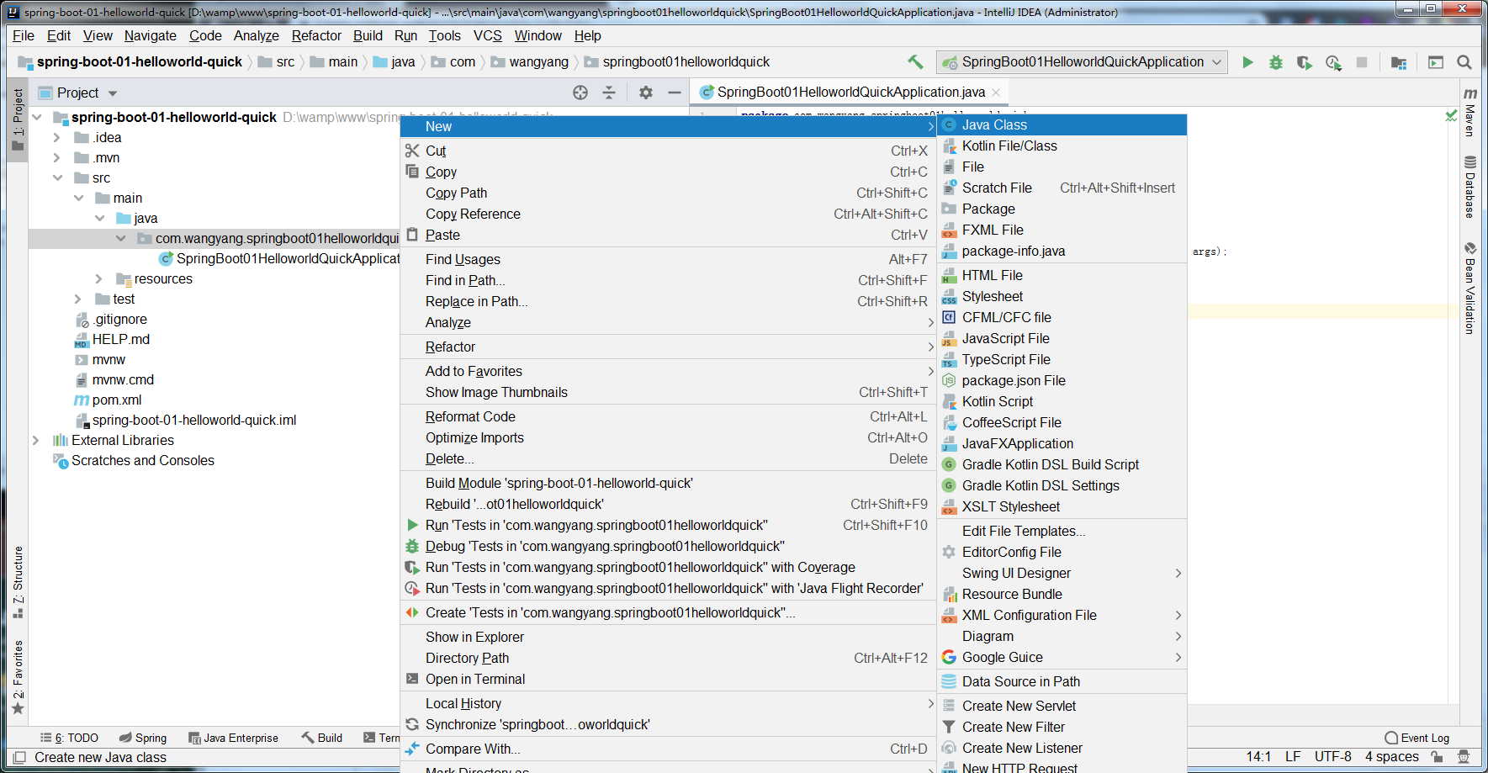Click the 4 spaces indent widget
The image size is (1488, 773).
(x=1392, y=756)
